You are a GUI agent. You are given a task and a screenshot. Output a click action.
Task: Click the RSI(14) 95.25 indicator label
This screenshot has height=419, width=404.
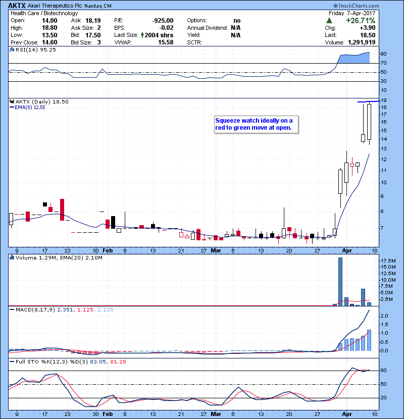point(35,49)
